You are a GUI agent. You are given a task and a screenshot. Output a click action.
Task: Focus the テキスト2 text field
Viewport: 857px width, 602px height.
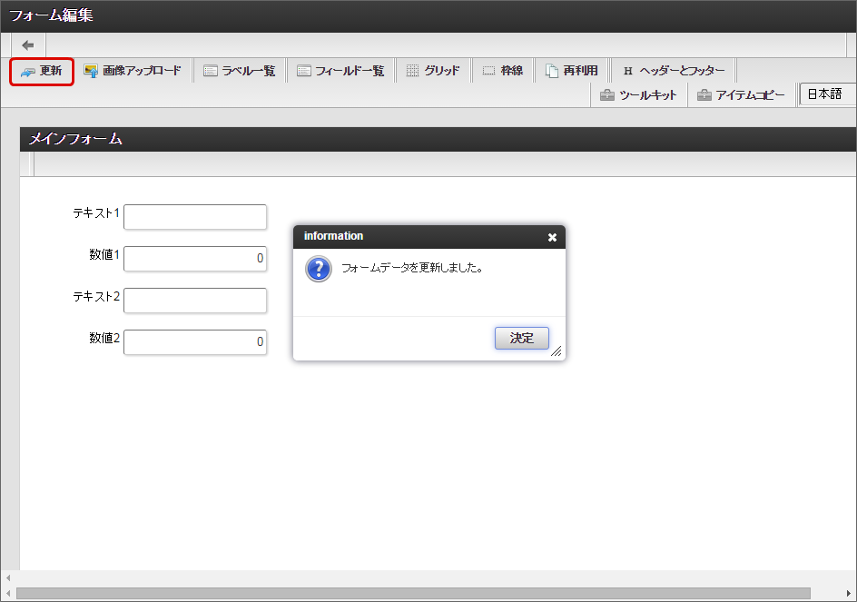pyautogui.click(x=195, y=301)
